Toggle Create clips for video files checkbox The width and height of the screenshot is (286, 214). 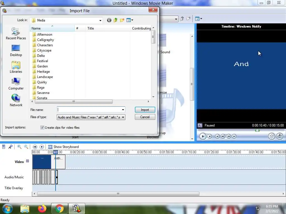click(x=42, y=128)
